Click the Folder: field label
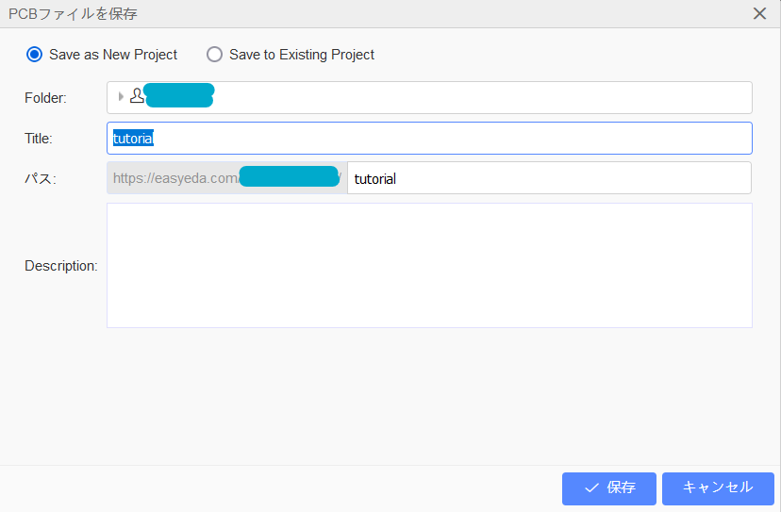781x512 pixels. click(45, 98)
